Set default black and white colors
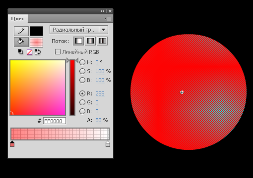This screenshot has height=178, width=253. (x=20, y=52)
